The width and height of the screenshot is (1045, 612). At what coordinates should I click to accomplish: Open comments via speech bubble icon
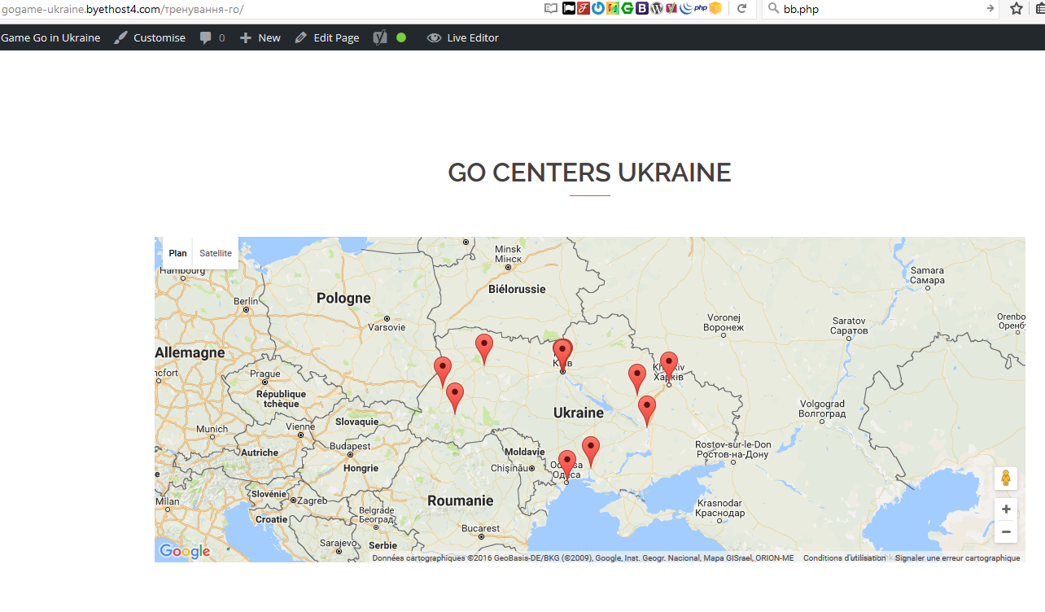(x=206, y=37)
